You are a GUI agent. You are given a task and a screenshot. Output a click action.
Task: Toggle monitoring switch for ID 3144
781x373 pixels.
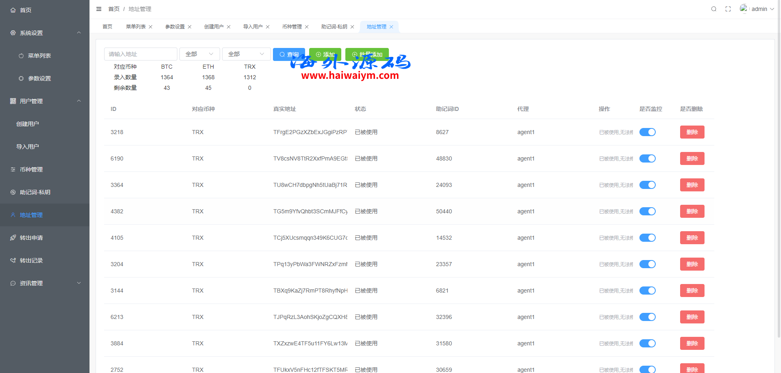tap(647, 291)
